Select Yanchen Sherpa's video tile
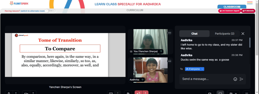259x94 pixels. click(x=150, y=42)
